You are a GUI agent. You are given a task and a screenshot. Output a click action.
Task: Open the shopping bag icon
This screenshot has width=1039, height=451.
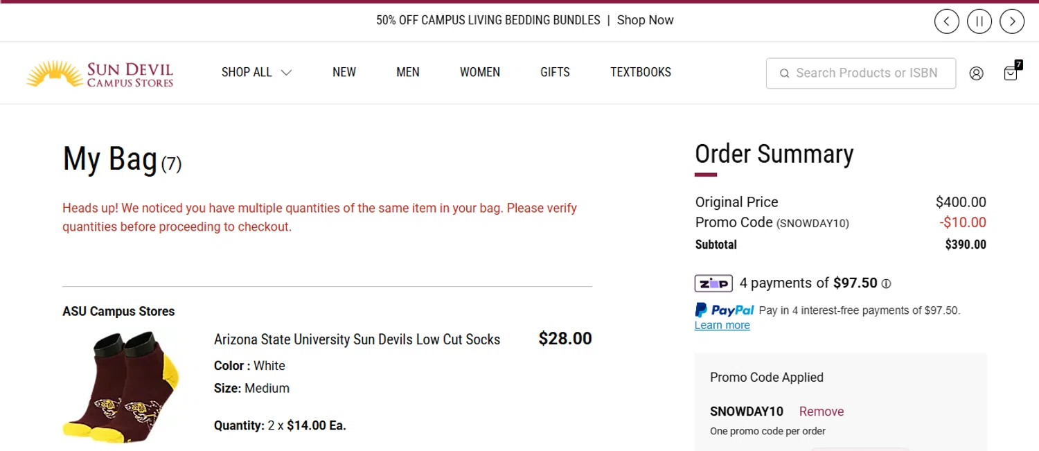tap(1011, 73)
